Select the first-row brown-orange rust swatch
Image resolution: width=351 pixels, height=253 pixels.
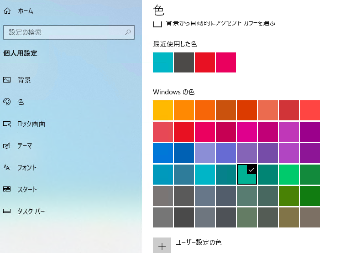pos(226,110)
